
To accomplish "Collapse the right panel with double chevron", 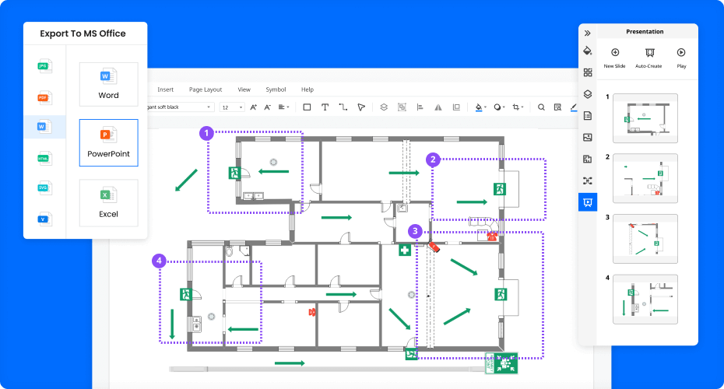I will click(588, 33).
